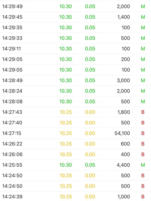Tap the red B marker on 14:26:22 row
This screenshot has height=201, width=151.
(143, 144)
